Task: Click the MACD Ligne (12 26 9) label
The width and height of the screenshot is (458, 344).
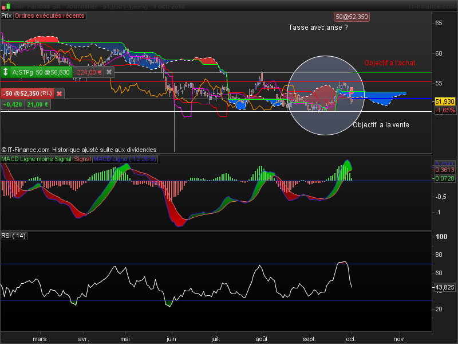Action: point(125,159)
